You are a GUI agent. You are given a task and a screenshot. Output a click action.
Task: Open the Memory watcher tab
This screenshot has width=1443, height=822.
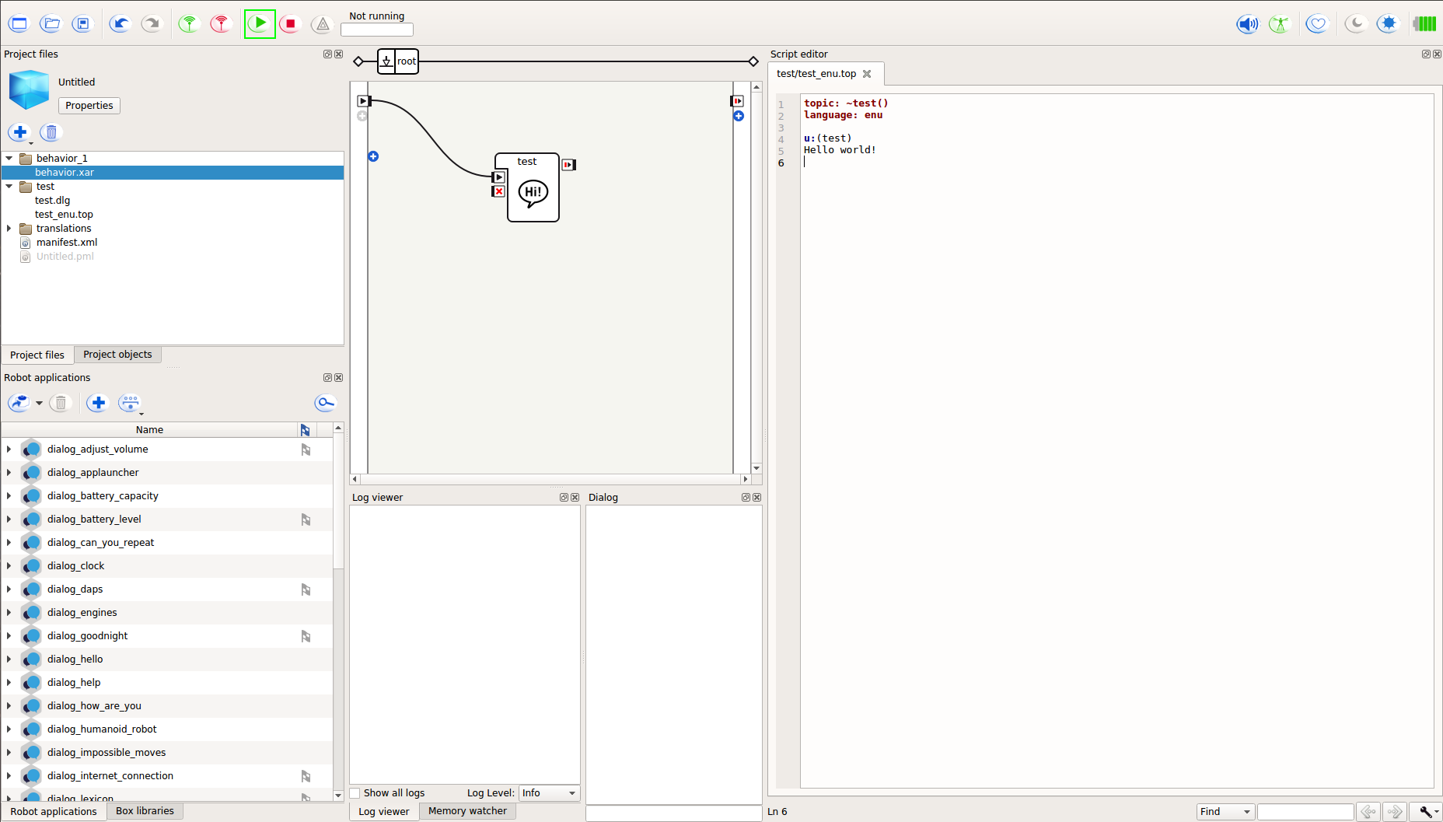pyautogui.click(x=467, y=811)
